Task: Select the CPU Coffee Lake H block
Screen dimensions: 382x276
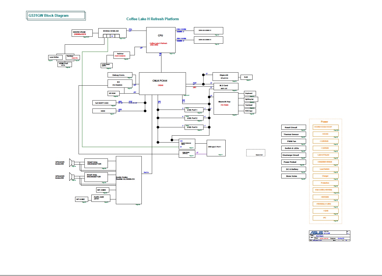Action: (x=161, y=40)
